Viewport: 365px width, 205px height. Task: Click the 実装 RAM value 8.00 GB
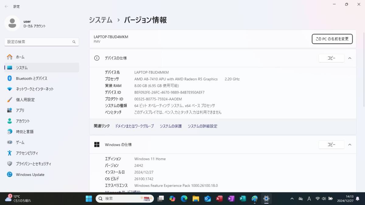pyautogui.click(x=157, y=86)
